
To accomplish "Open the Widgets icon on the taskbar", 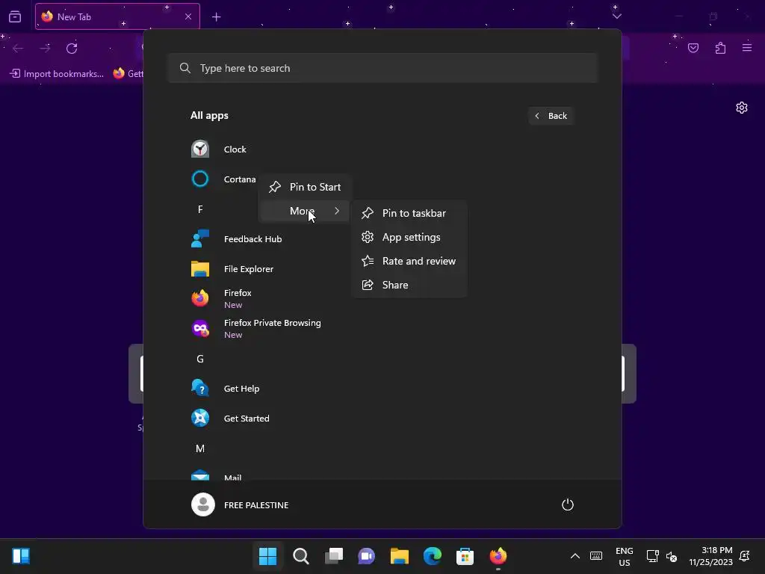I will [x=21, y=556].
